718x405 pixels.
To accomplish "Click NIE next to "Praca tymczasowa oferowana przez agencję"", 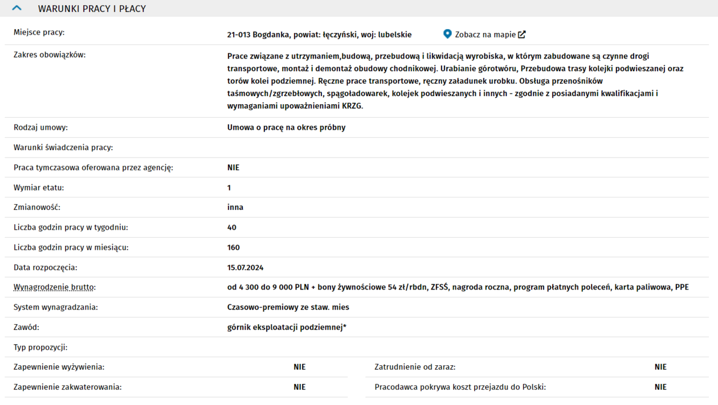I will (233, 168).
